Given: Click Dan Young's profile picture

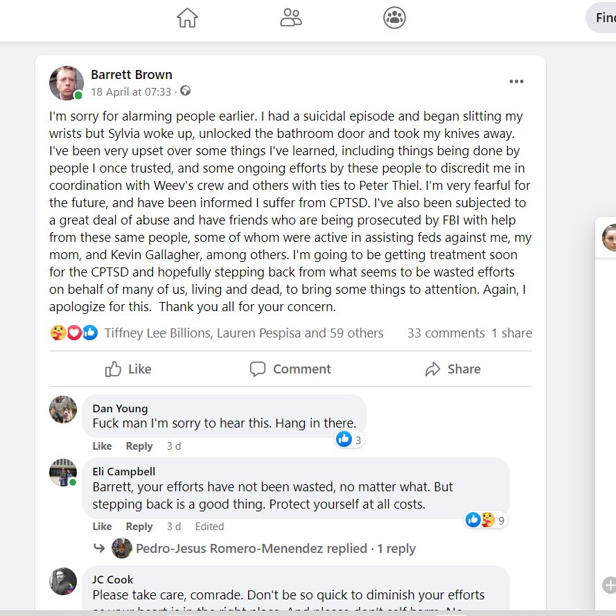Looking at the screenshot, I should click(63, 410).
